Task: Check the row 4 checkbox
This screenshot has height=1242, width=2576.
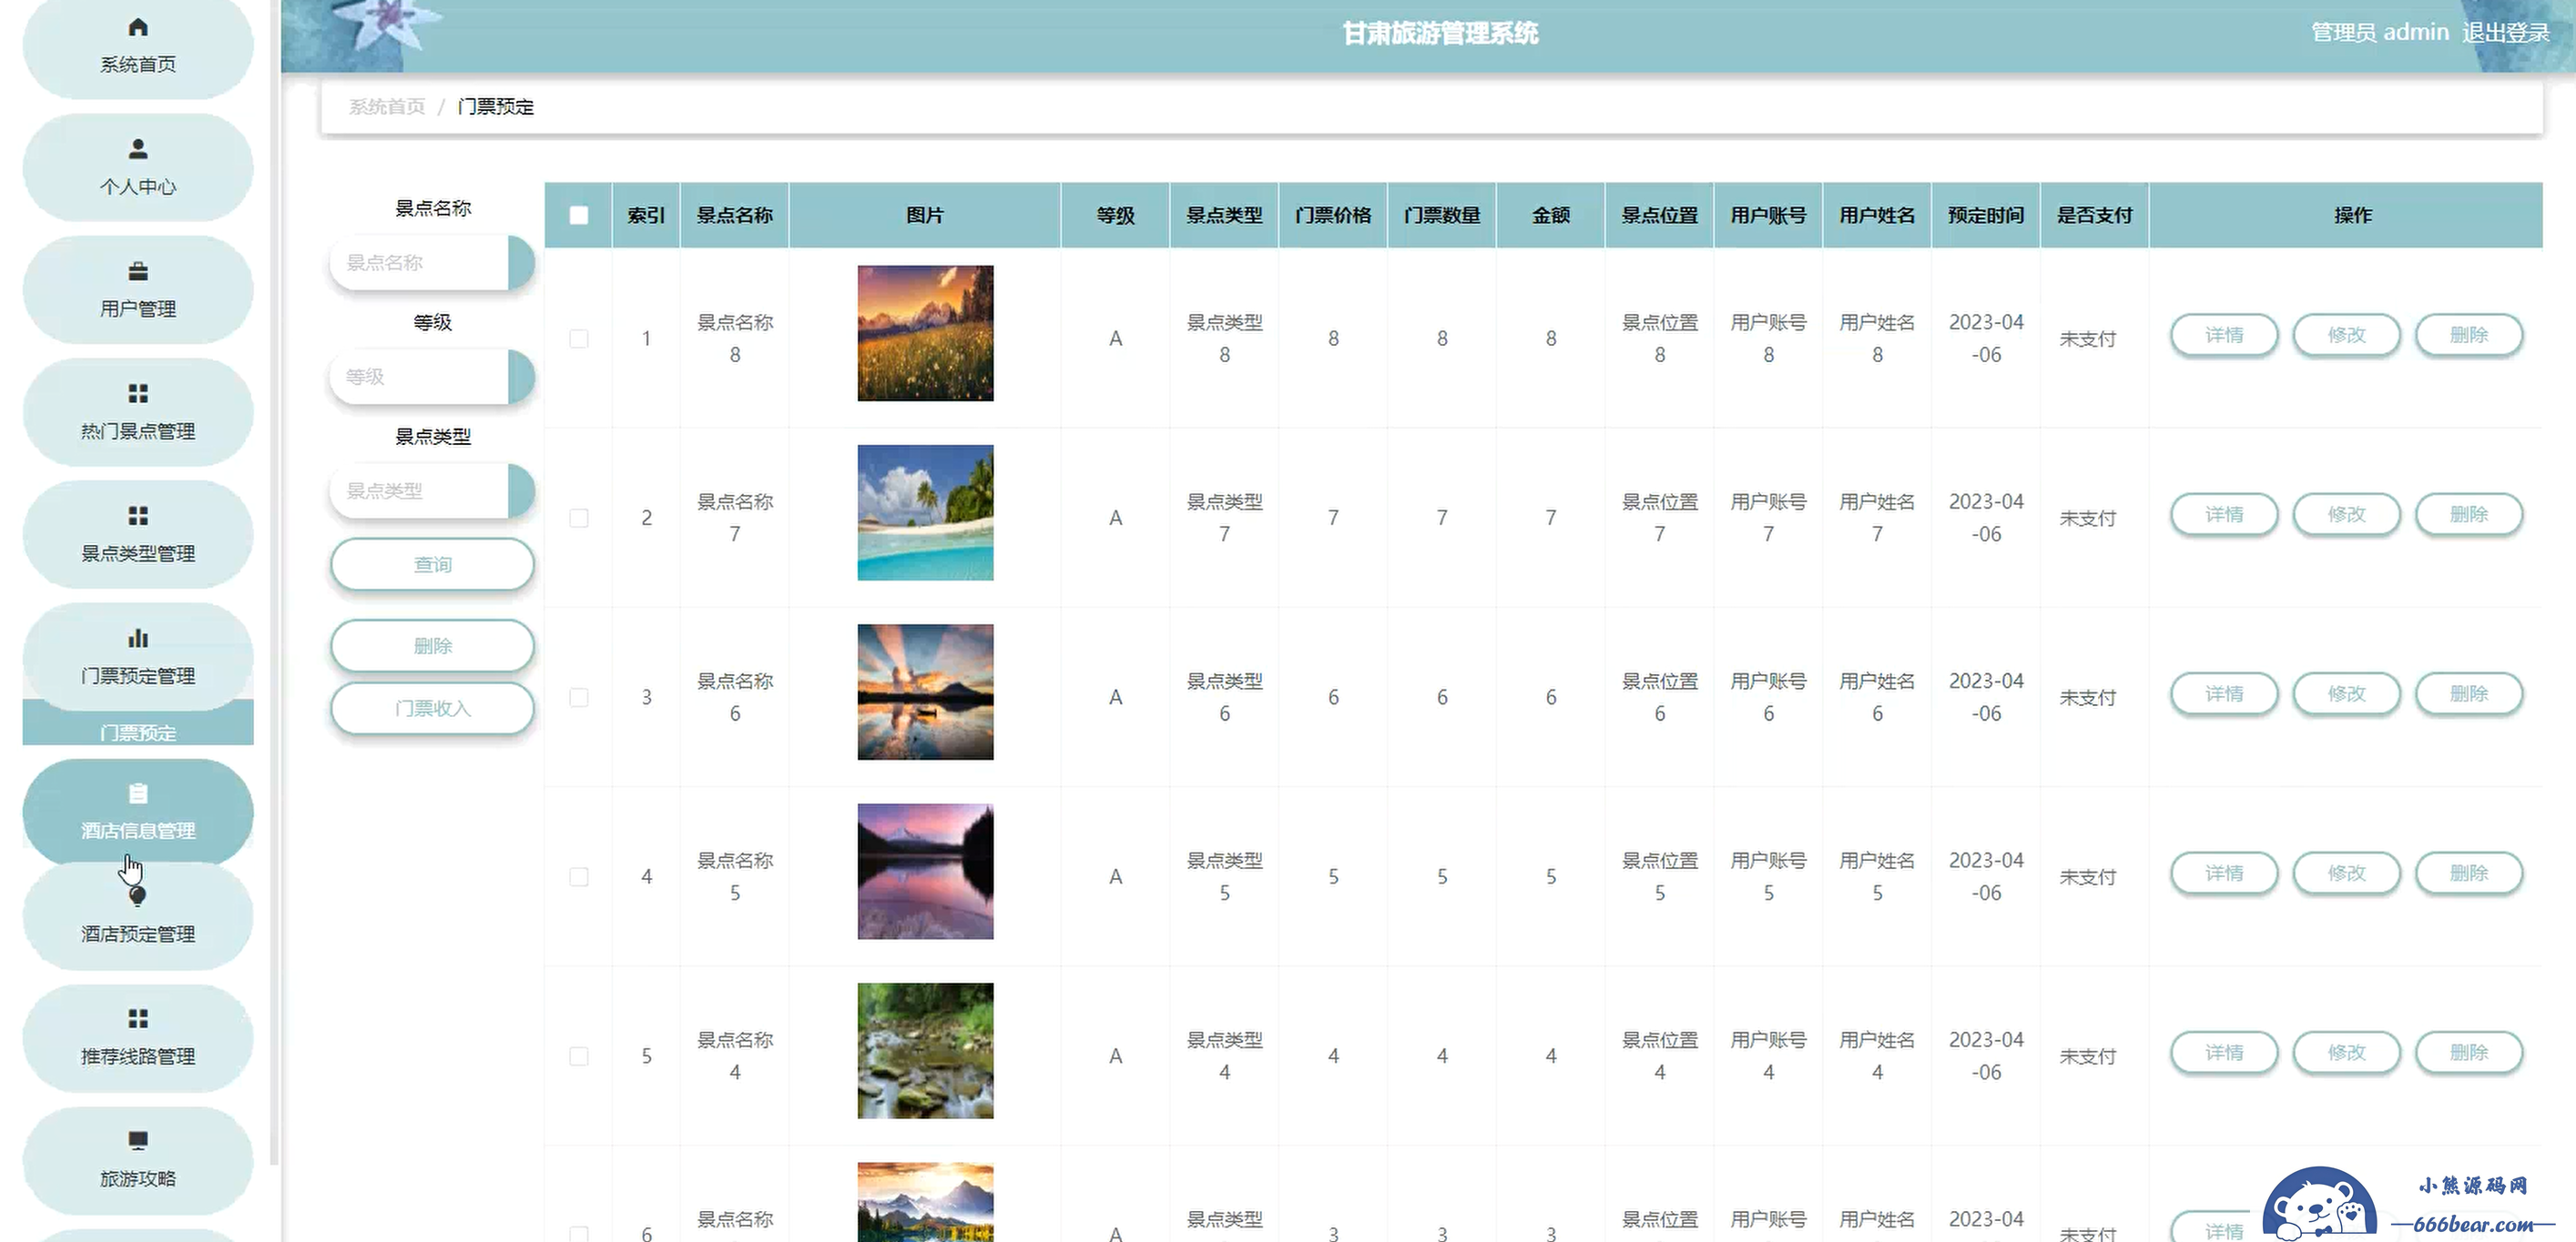Action: (579, 876)
